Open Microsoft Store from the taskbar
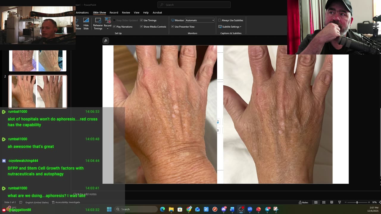Screen dimensions: 381x214 180,209
